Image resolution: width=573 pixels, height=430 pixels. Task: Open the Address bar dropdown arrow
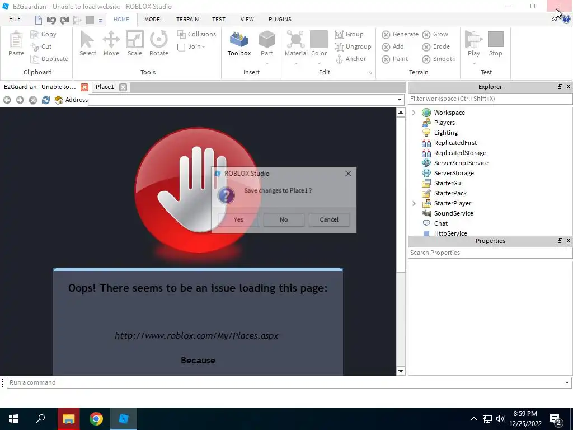click(400, 100)
